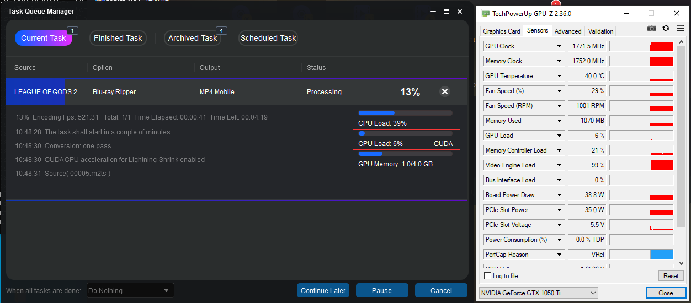This screenshot has height=303, width=691.
Task: Click the PerfCap Reason VRel graph
Action: coord(641,255)
